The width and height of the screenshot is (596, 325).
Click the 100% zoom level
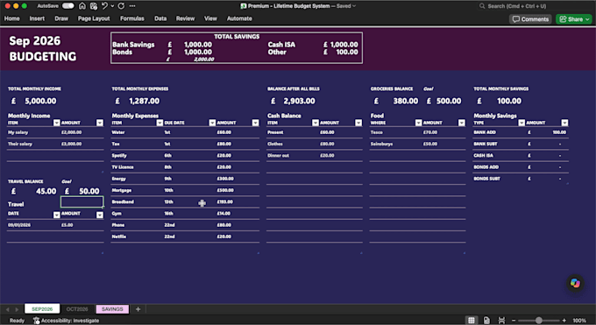(579, 321)
